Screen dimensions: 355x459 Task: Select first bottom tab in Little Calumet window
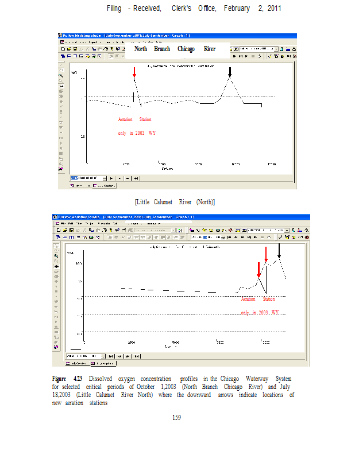pos(78,363)
